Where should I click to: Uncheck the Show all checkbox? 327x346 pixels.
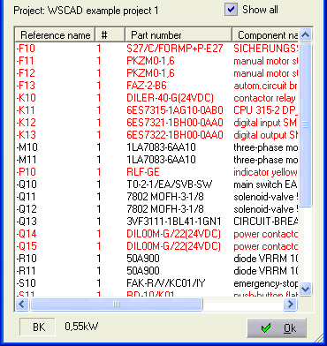pyautogui.click(x=232, y=10)
